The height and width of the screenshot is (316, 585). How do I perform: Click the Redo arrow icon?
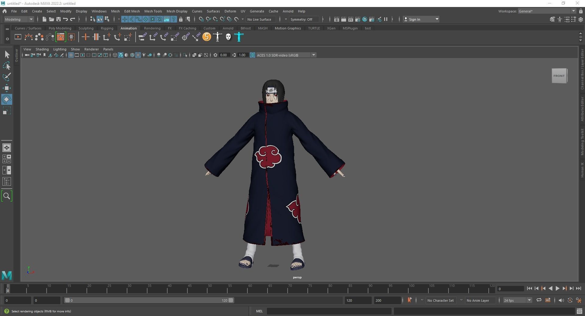(x=73, y=19)
